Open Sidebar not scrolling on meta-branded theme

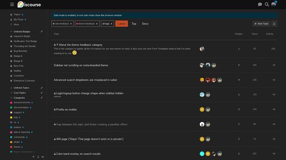click(x=81, y=65)
